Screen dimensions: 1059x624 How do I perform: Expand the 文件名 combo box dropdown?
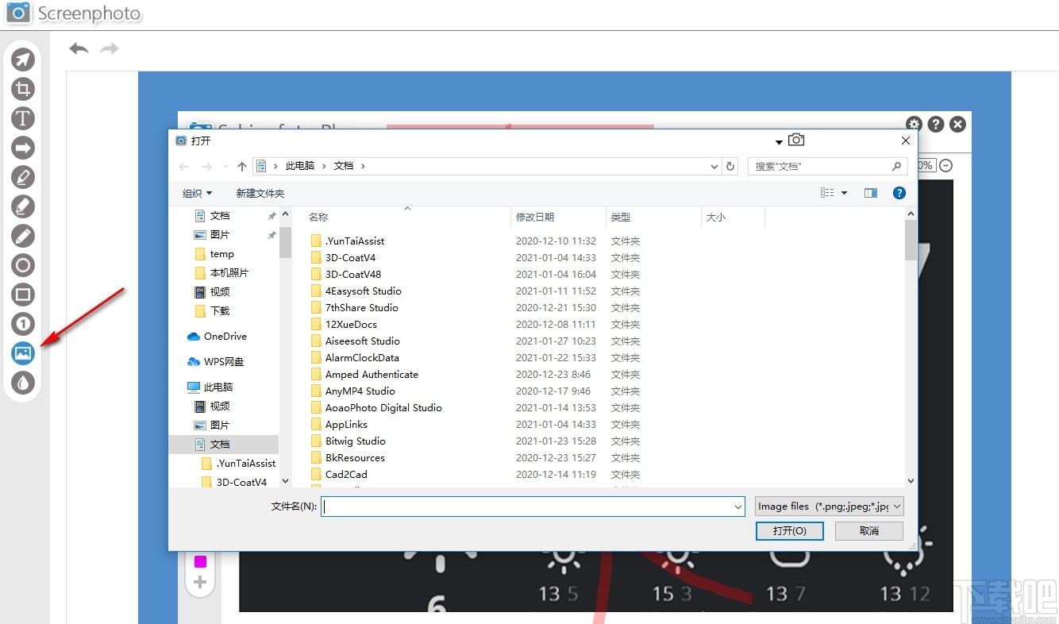tap(737, 506)
